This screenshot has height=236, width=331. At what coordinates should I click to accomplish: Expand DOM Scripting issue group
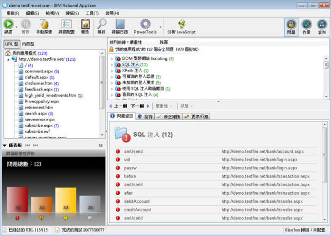(111, 59)
